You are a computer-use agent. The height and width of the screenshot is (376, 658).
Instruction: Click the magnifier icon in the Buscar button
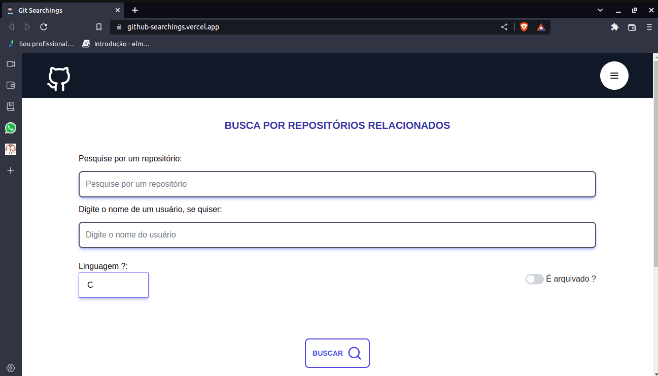[355, 353]
